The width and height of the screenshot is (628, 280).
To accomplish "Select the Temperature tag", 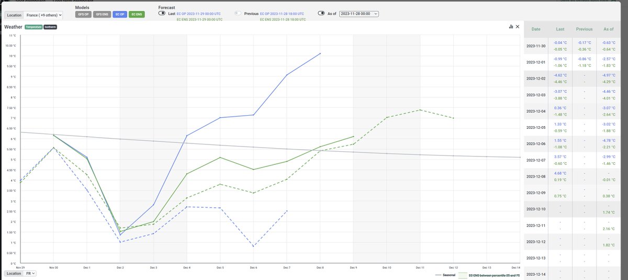I will pos(33,27).
